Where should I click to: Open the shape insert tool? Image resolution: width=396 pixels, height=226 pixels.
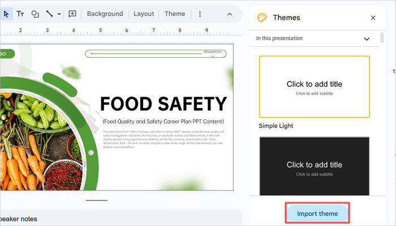(35, 14)
